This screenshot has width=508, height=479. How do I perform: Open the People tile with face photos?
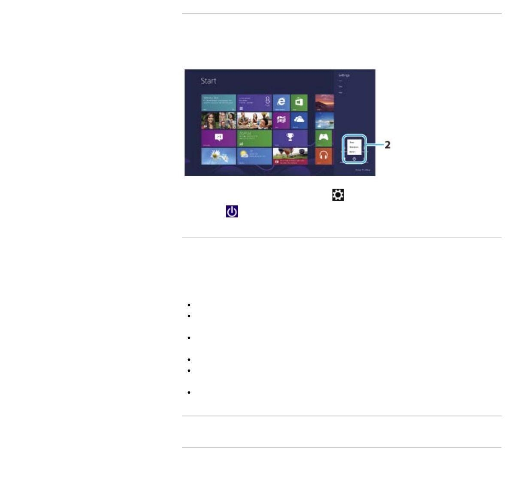[x=219, y=121]
